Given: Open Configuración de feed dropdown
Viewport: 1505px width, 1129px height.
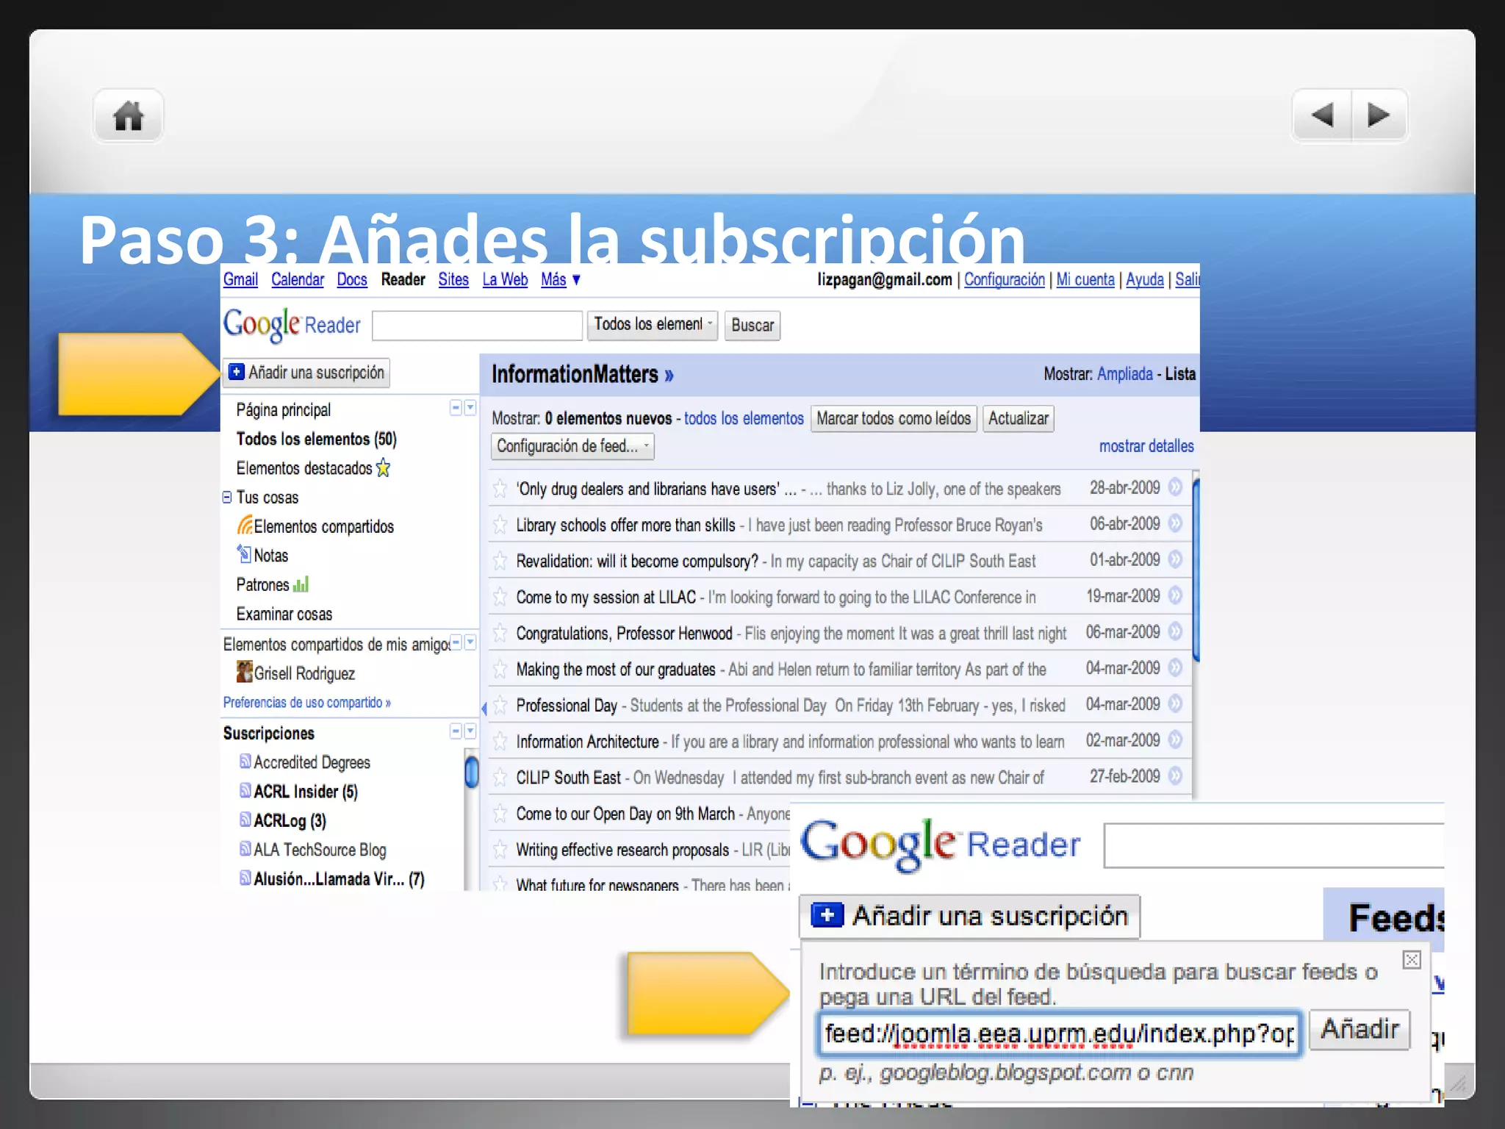Looking at the screenshot, I should click(x=572, y=446).
